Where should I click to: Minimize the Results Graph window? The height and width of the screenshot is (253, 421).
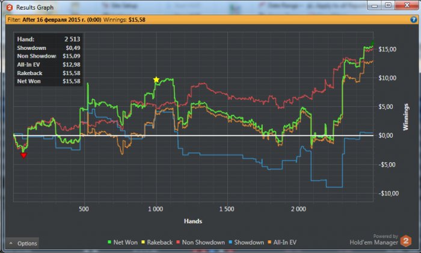pyautogui.click(x=375, y=5)
